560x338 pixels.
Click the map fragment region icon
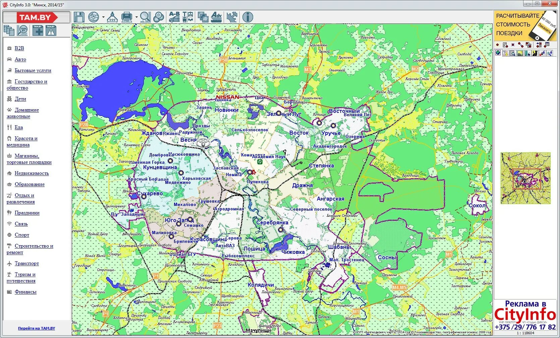point(232,17)
